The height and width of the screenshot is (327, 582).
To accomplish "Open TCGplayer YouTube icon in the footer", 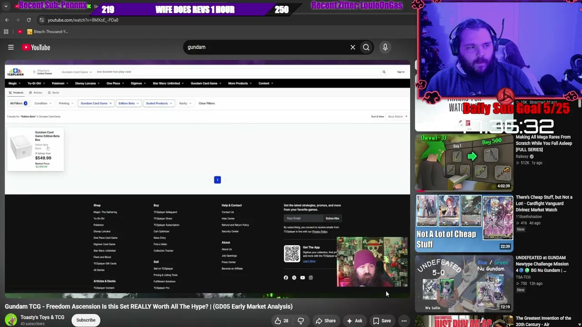I will pos(302,277).
